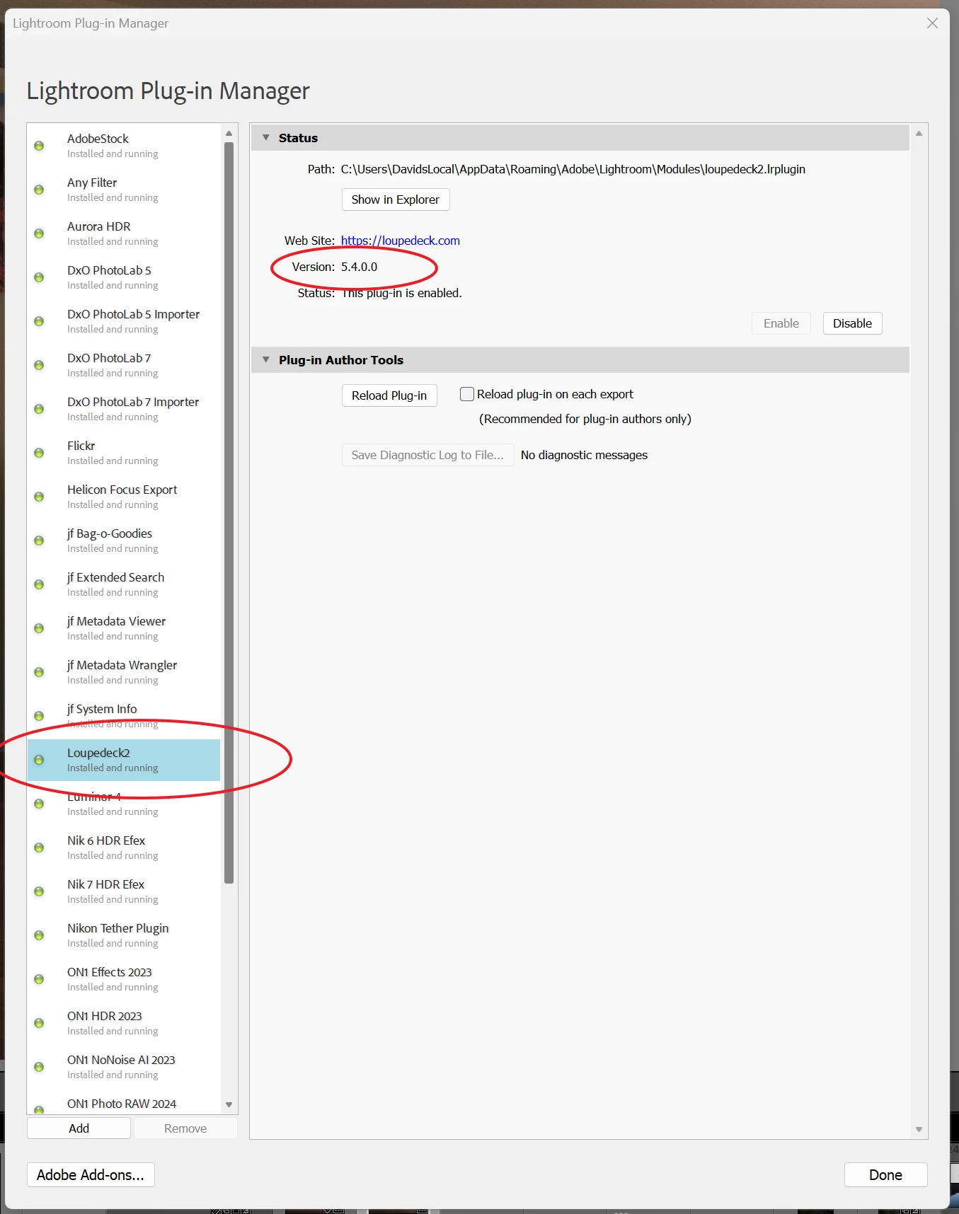Click the plug-in path text ending loupedeck2.lrplugin
The image size is (959, 1214).
click(573, 169)
